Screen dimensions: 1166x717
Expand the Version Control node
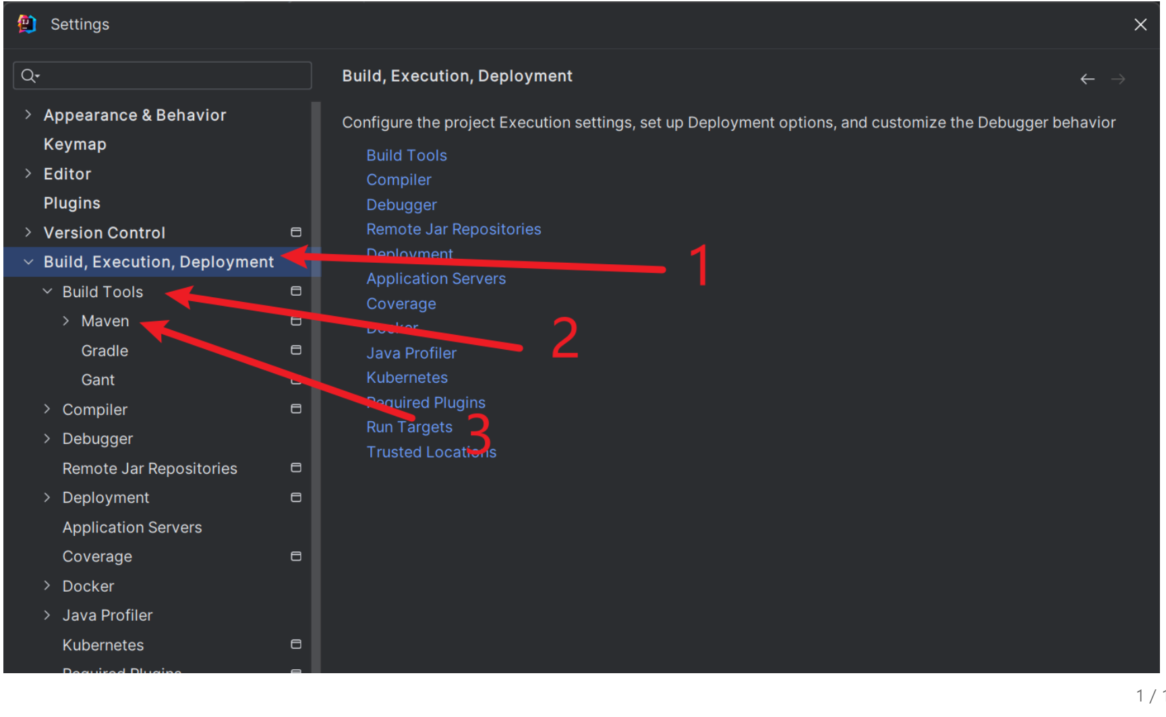(28, 232)
